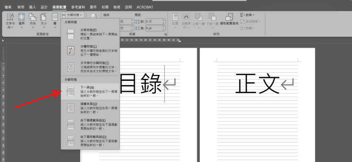Click the 正文 heading text on page two

257,84
